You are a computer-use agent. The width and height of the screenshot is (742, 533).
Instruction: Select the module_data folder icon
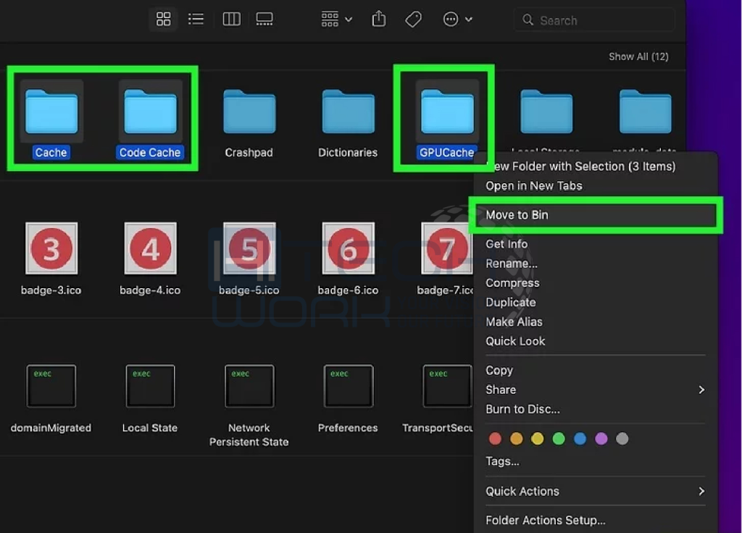point(645,112)
